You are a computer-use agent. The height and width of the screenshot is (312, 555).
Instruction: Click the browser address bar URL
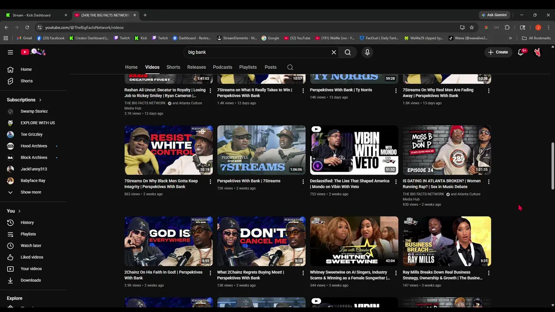point(84,27)
